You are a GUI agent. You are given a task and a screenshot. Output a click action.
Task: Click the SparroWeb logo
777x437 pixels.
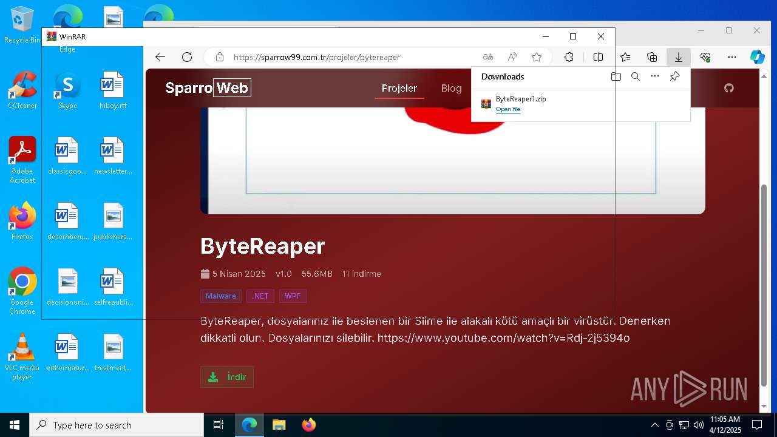[x=208, y=88]
